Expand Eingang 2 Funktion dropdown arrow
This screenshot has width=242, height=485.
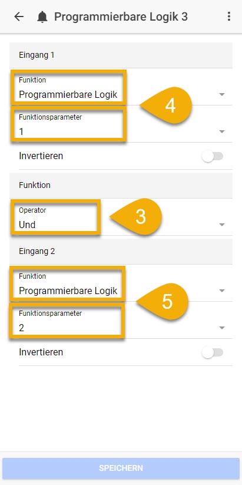[222, 291]
